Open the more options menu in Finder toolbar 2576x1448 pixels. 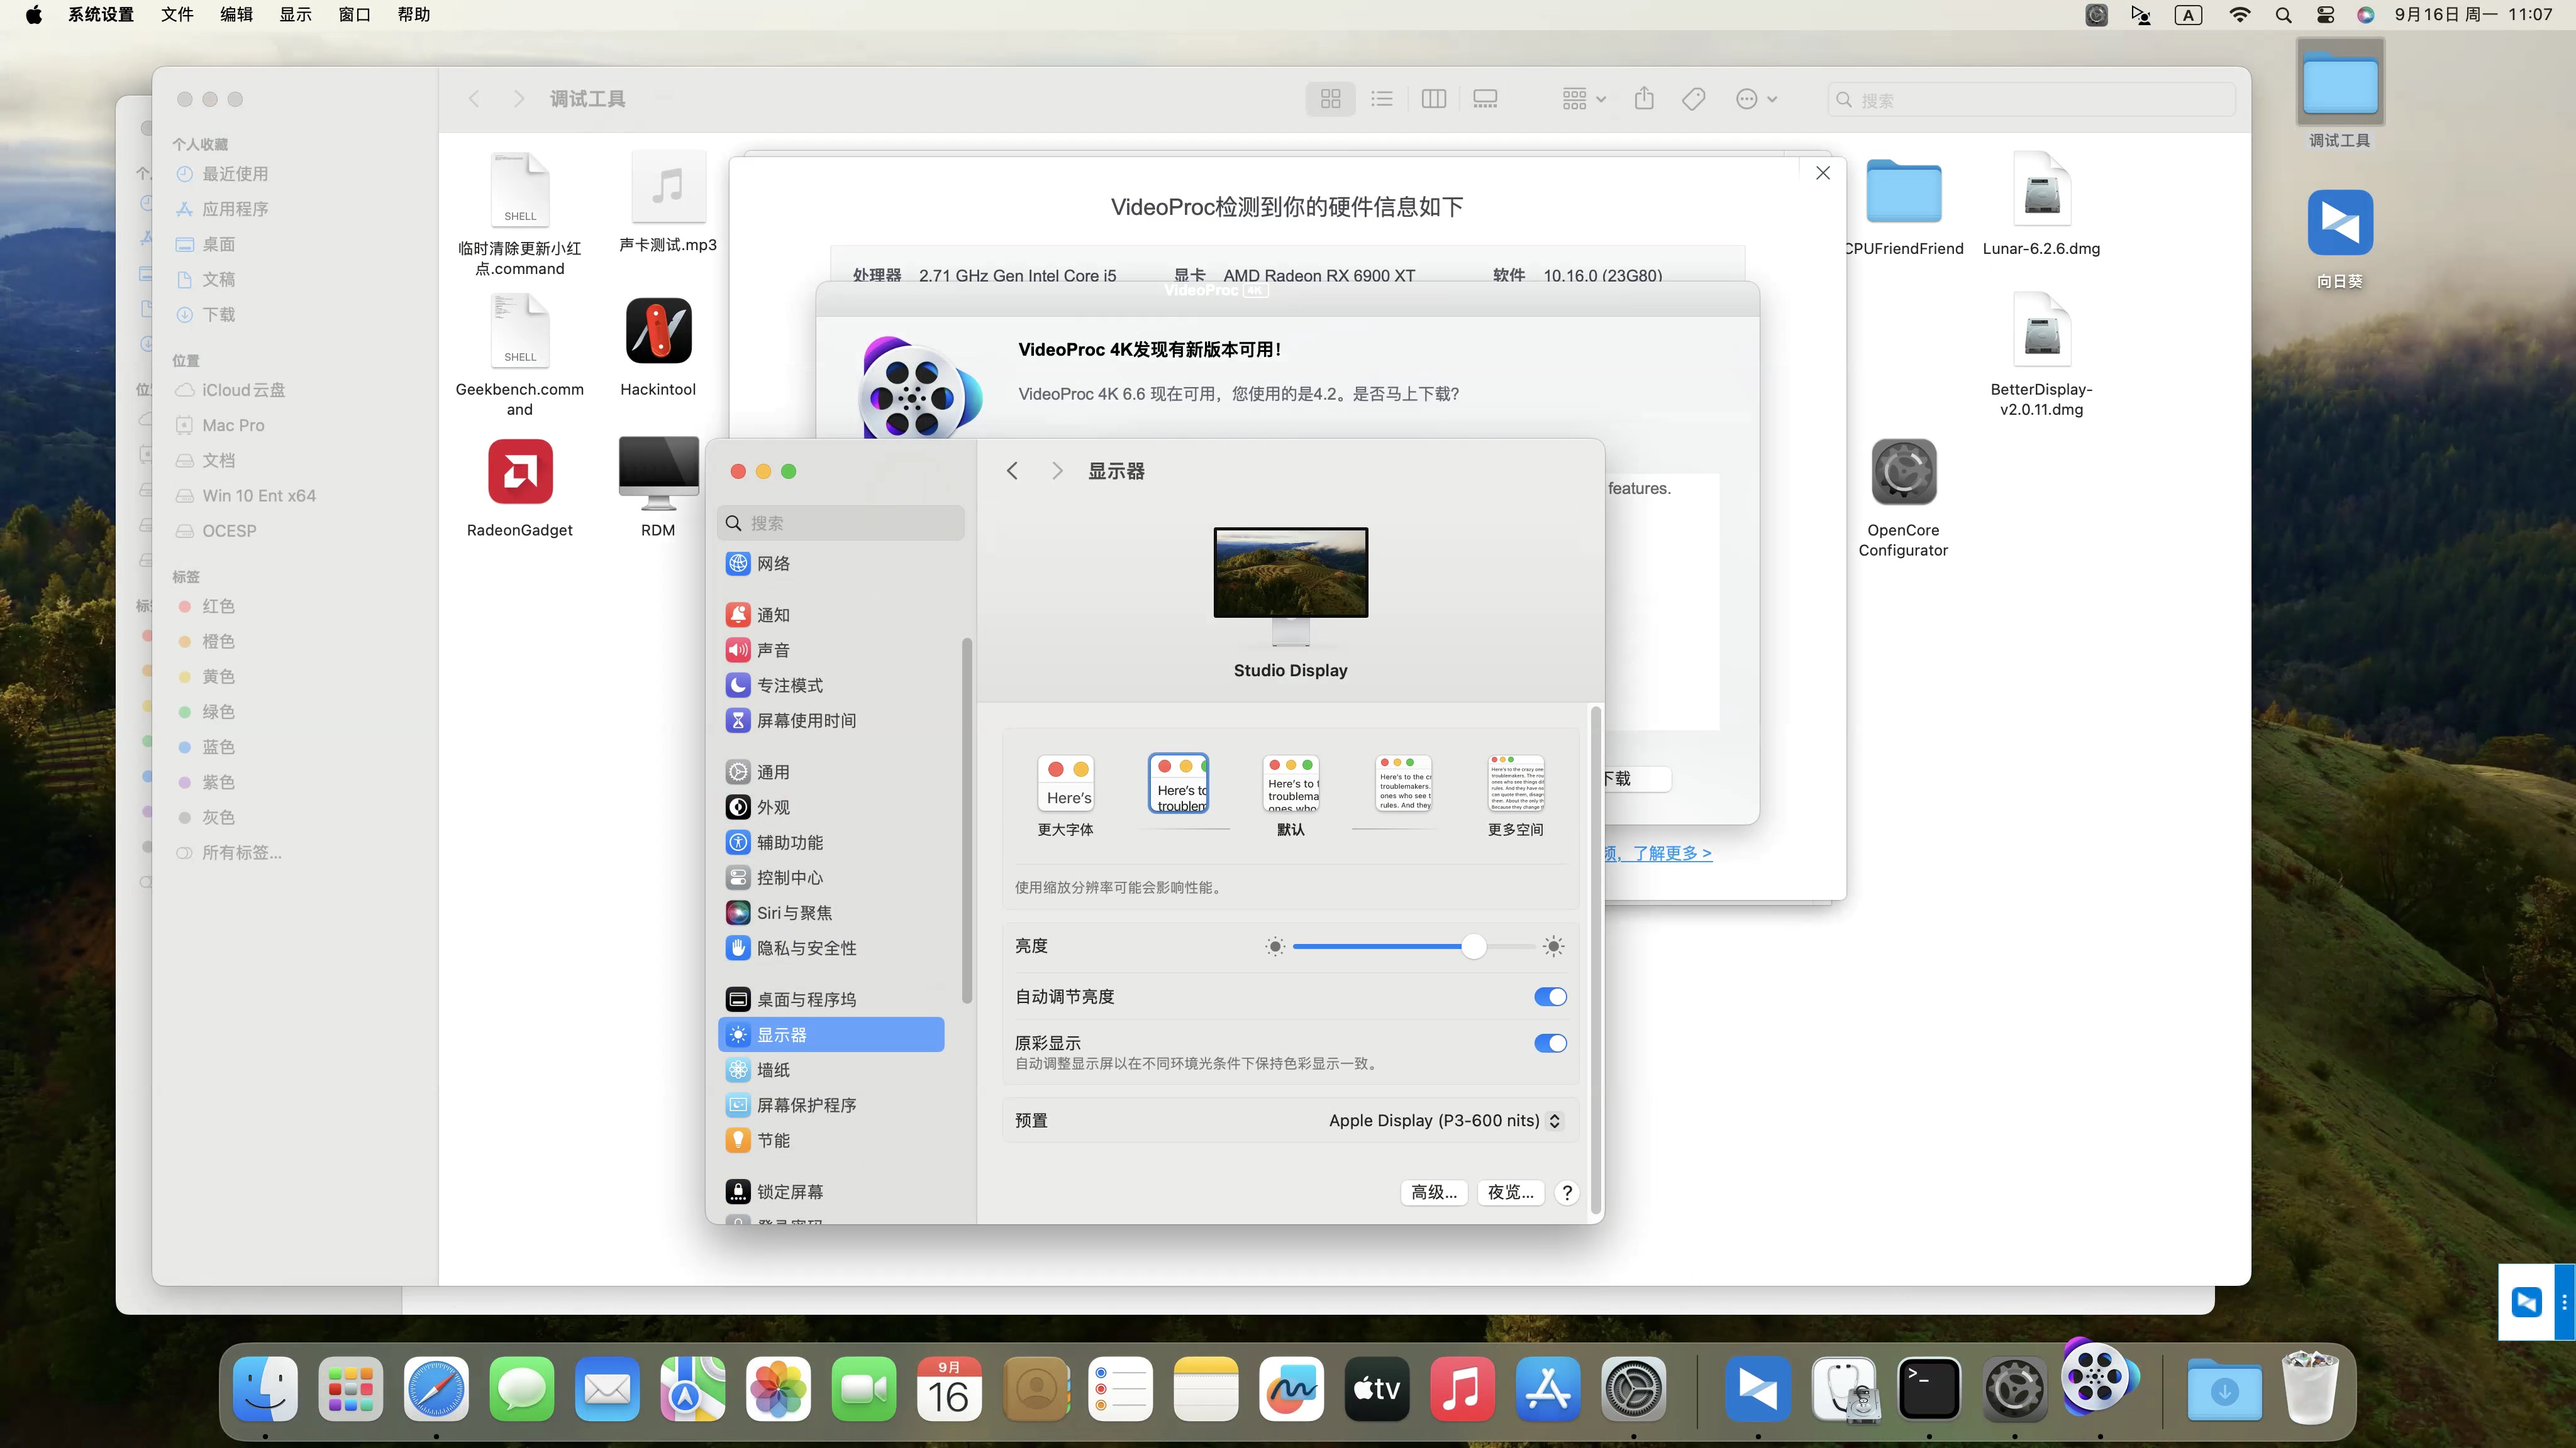pyautogui.click(x=1755, y=98)
